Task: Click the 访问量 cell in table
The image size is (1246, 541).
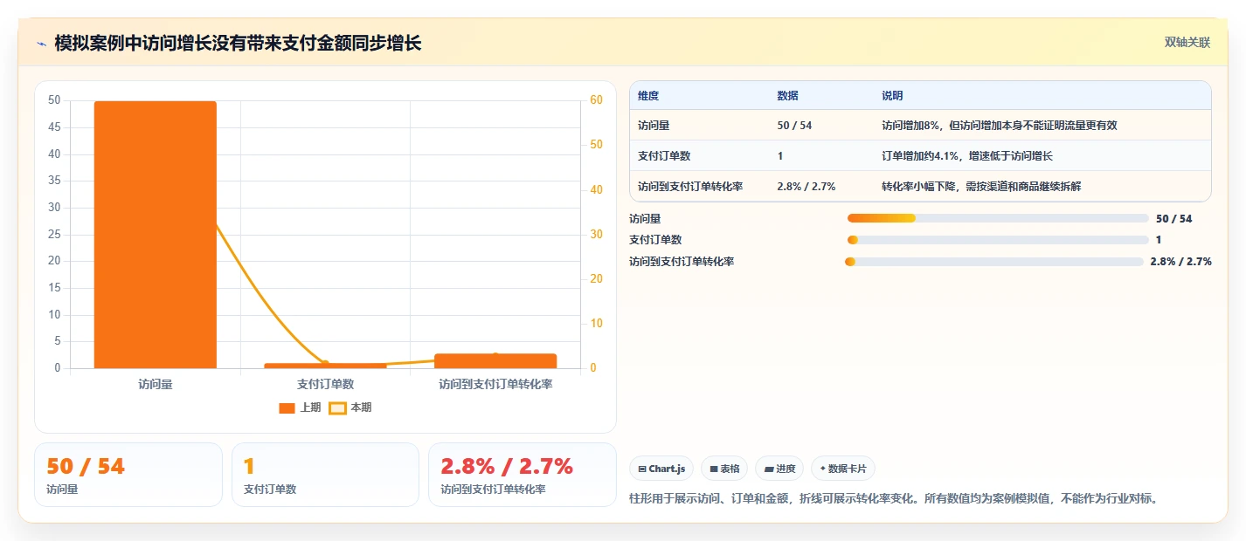Action: (x=654, y=126)
